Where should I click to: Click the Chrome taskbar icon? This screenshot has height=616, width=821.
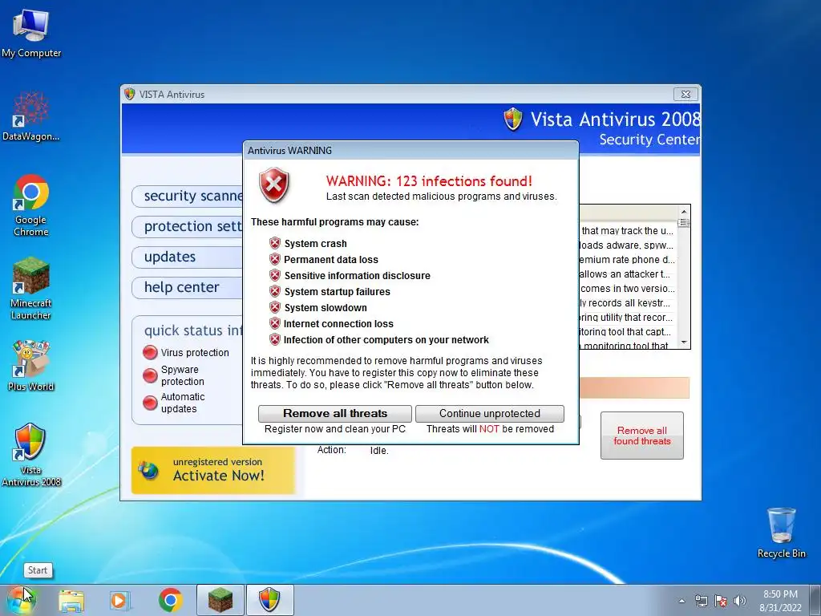170,600
